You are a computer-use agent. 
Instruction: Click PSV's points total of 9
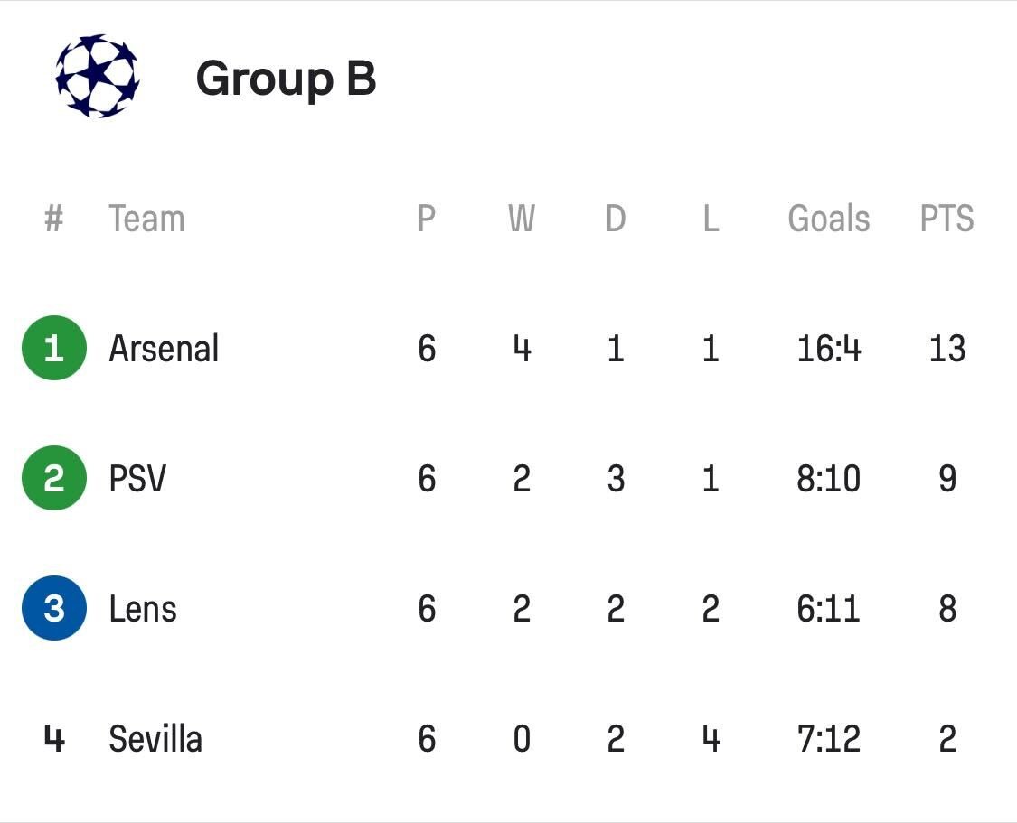(946, 478)
